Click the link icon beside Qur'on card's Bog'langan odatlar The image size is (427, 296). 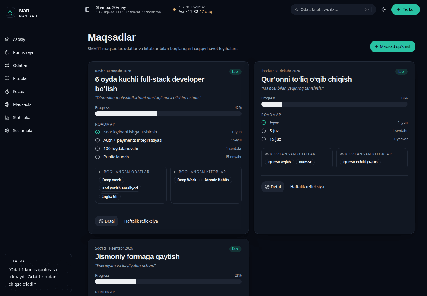(x=267, y=154)
